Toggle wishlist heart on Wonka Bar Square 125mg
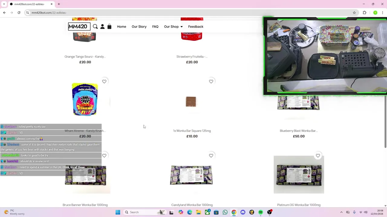 (x=211, y=81)
